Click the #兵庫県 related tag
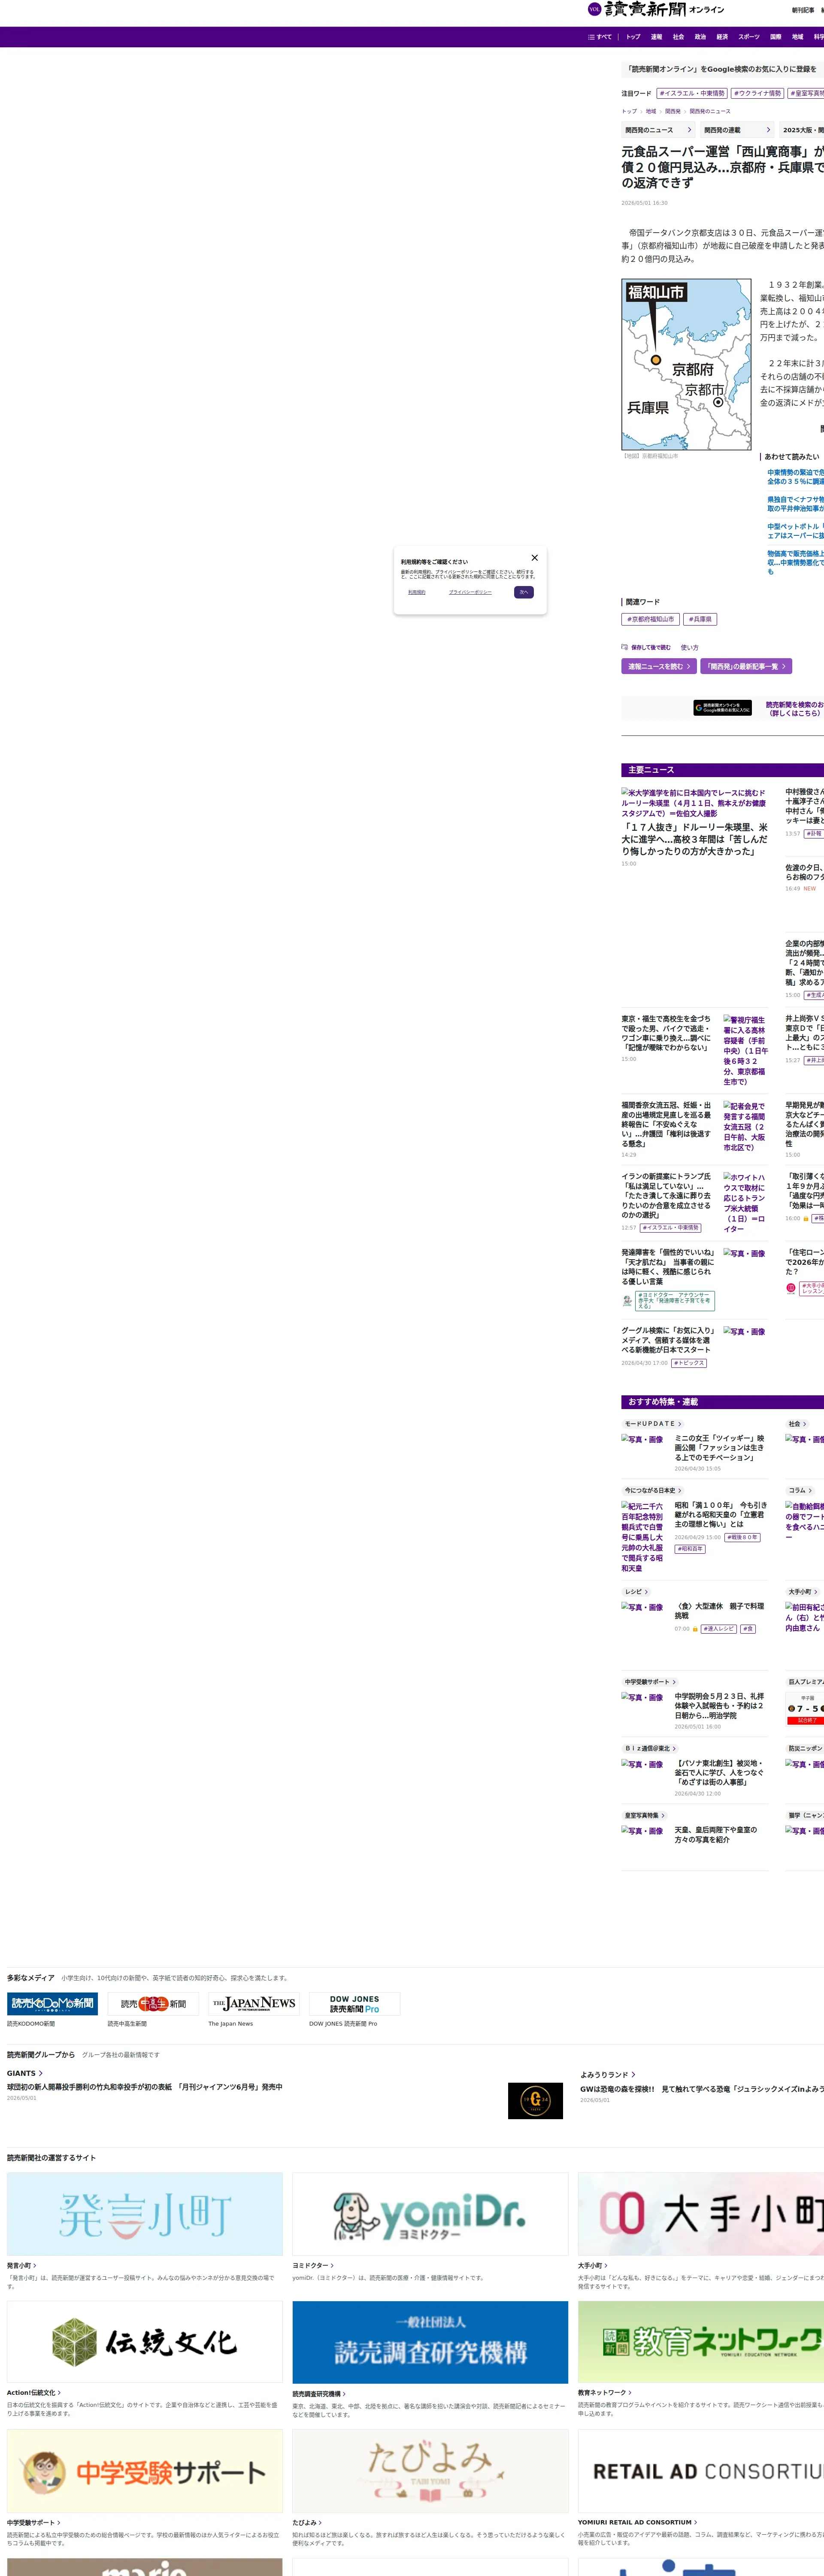824x2576 pixels. pos(700,619)
